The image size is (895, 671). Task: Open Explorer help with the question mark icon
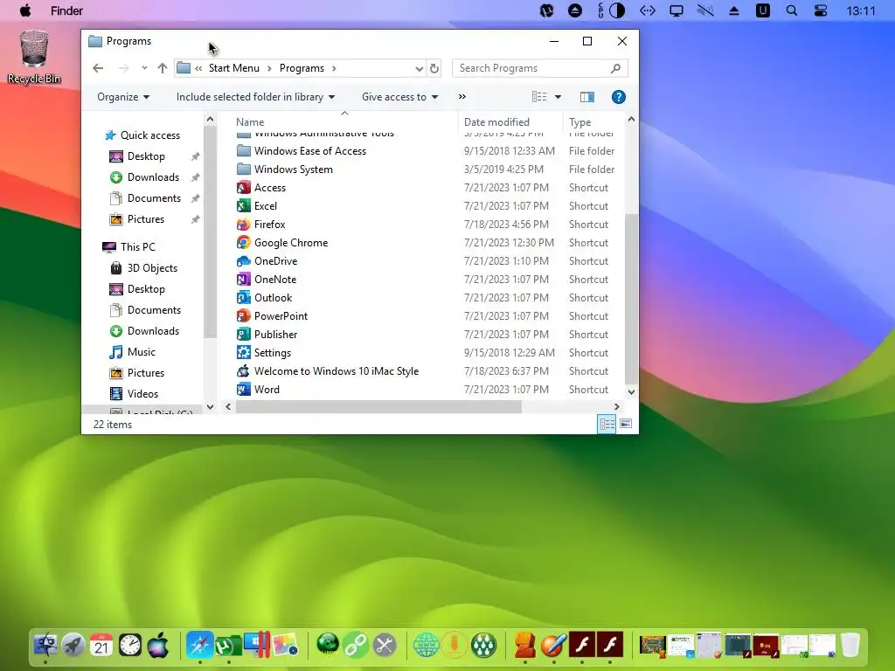coord(618,97)
